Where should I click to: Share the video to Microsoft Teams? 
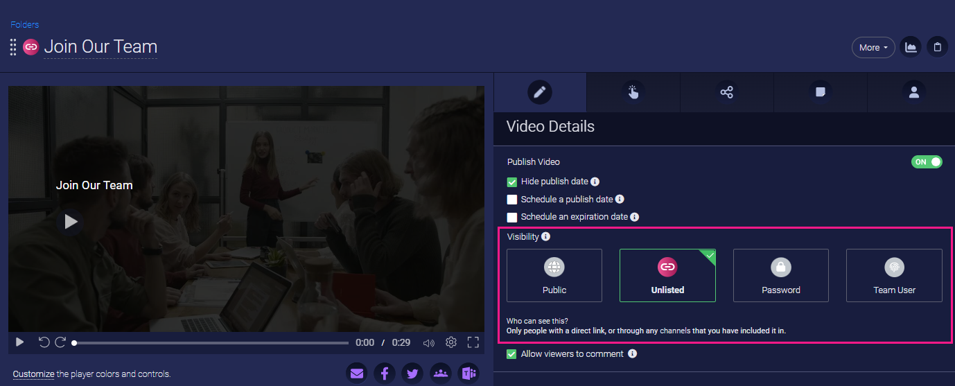468,374
